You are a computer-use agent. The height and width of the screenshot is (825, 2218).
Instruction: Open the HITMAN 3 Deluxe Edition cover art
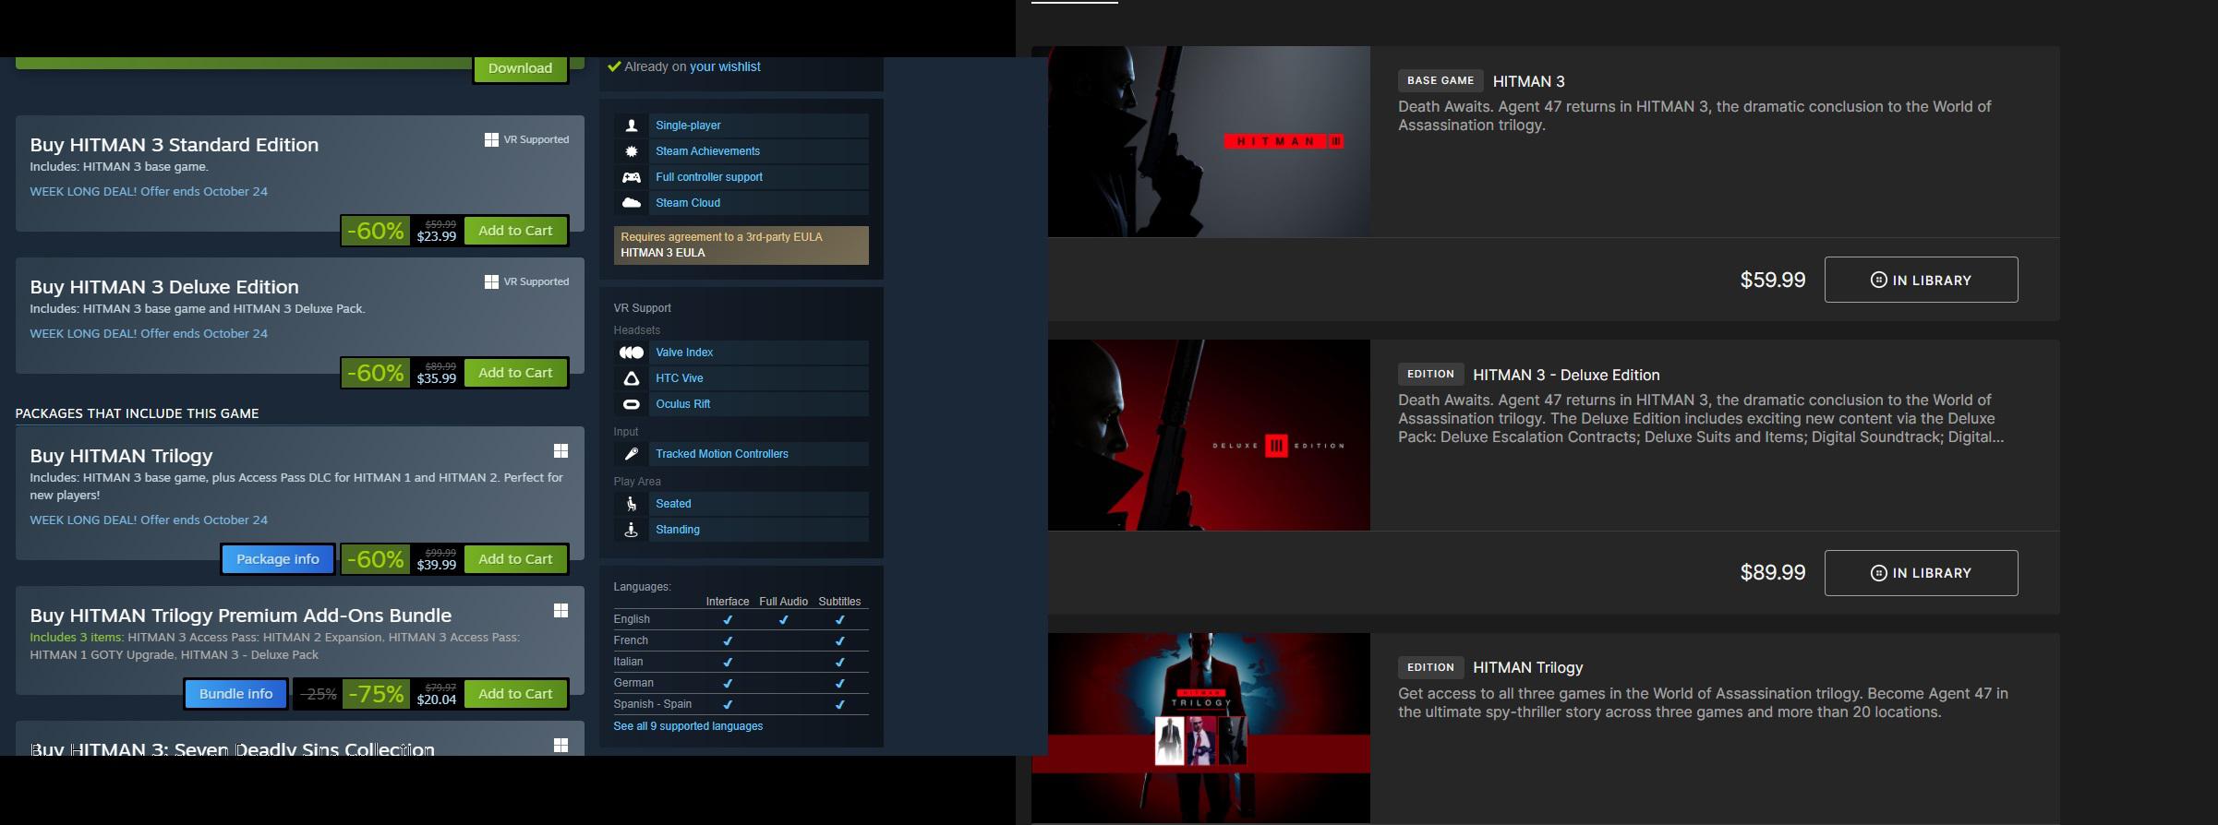[1209, 435]
